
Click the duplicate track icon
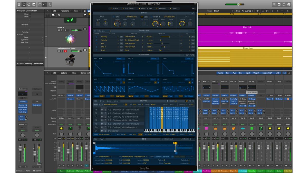tap(53, 15)
